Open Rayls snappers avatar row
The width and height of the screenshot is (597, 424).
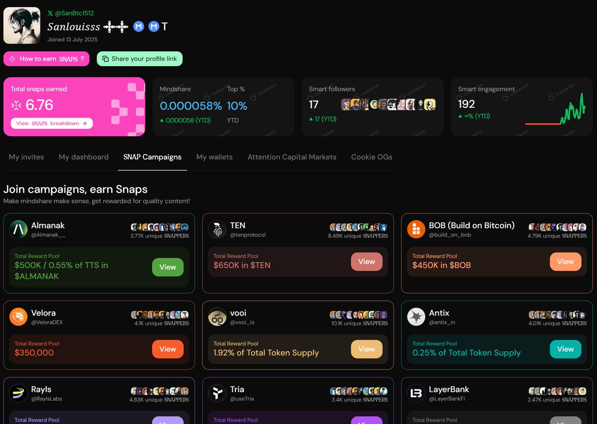click(x=160, y=391)
